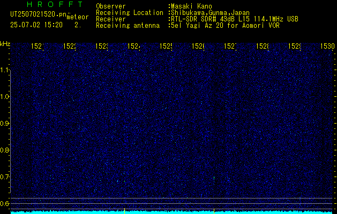Click the RTL-SDR SDR# receiver description
Viewport: 337px width, 214px height.
(235, 19)
